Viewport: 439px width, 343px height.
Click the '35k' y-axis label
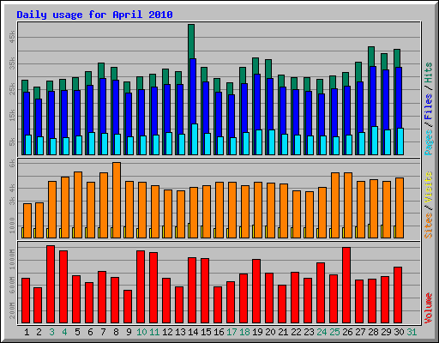point(12,63)
